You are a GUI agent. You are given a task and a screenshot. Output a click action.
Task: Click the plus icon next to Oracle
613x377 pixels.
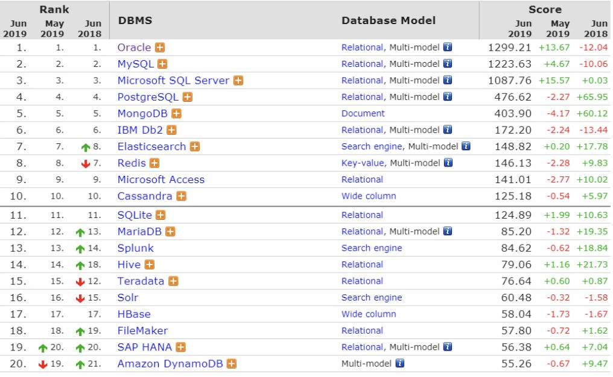[160, 48]
